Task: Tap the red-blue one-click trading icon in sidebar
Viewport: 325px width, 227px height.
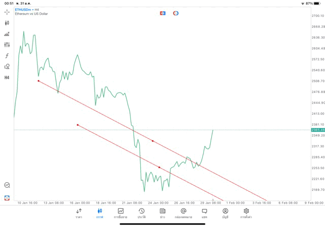Action: click(x=7, y=197)
